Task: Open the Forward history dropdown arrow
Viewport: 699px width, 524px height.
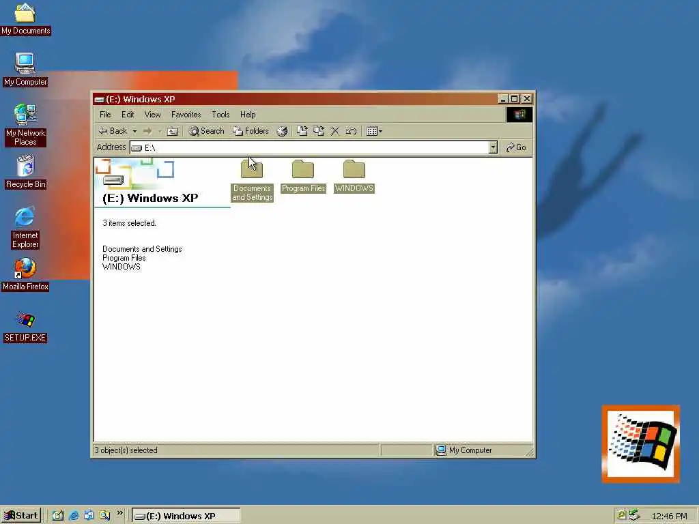Action: 159,132
